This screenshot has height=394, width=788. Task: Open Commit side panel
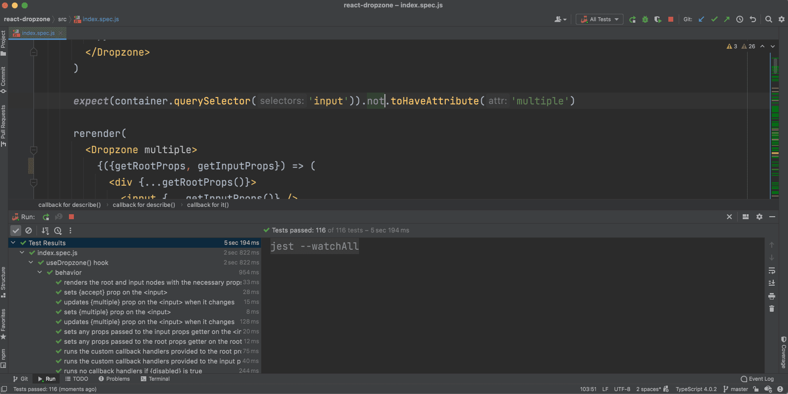pos(3,80)
